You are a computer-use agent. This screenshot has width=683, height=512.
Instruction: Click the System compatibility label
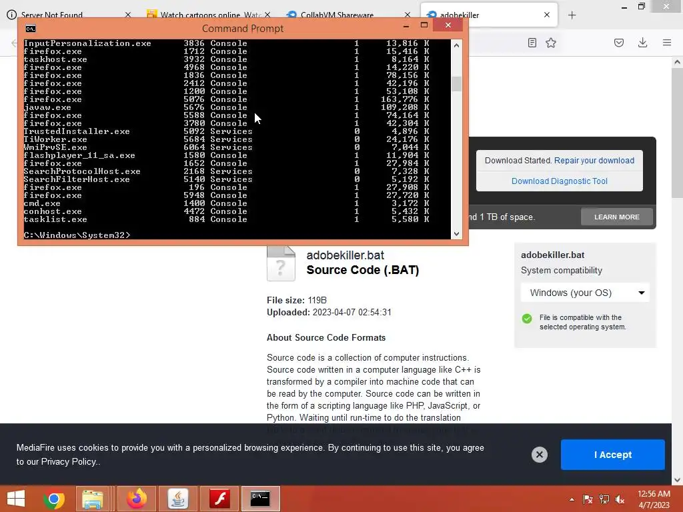click(562, 271)
